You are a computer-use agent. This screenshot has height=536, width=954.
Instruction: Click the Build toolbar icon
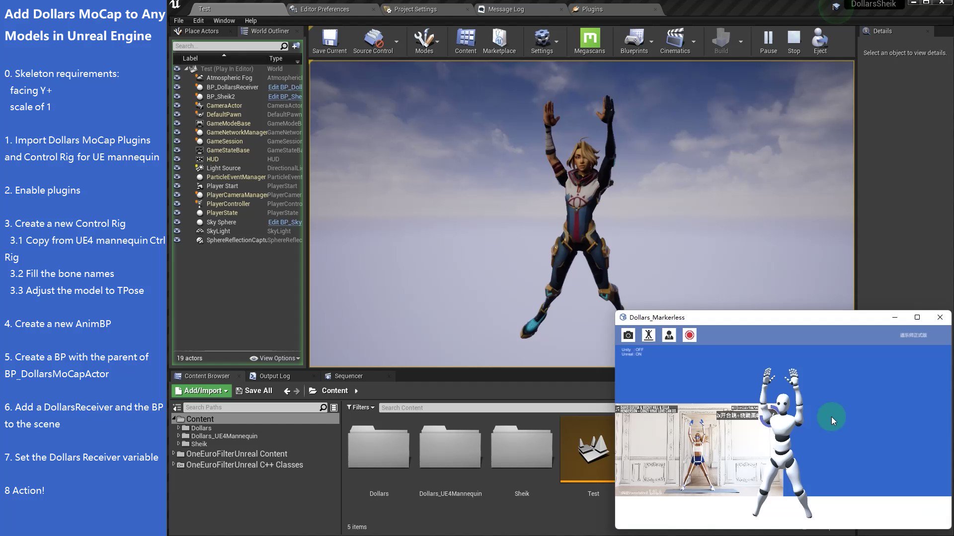[721, 41]
